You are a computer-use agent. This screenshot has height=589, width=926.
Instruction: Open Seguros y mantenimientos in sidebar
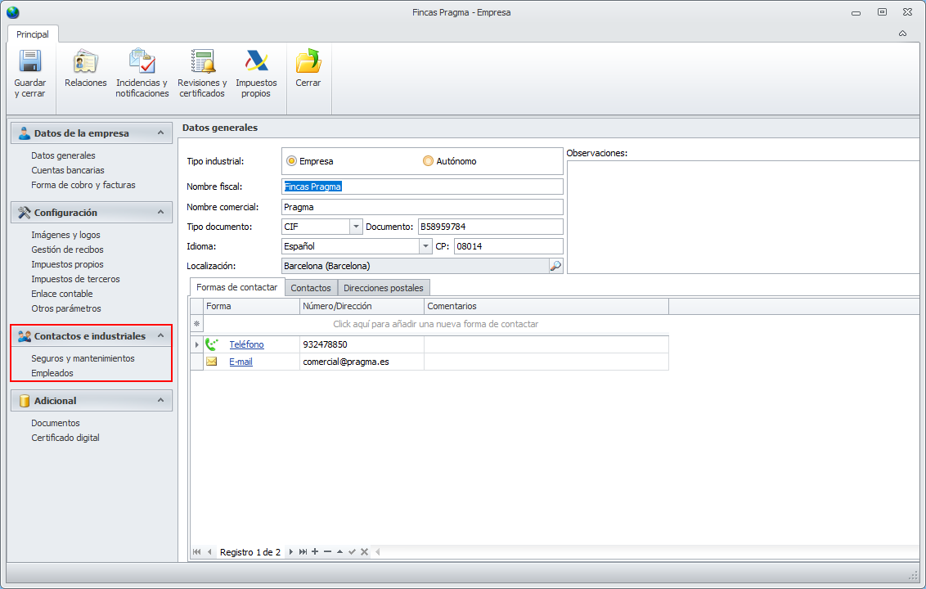(83, 358)
